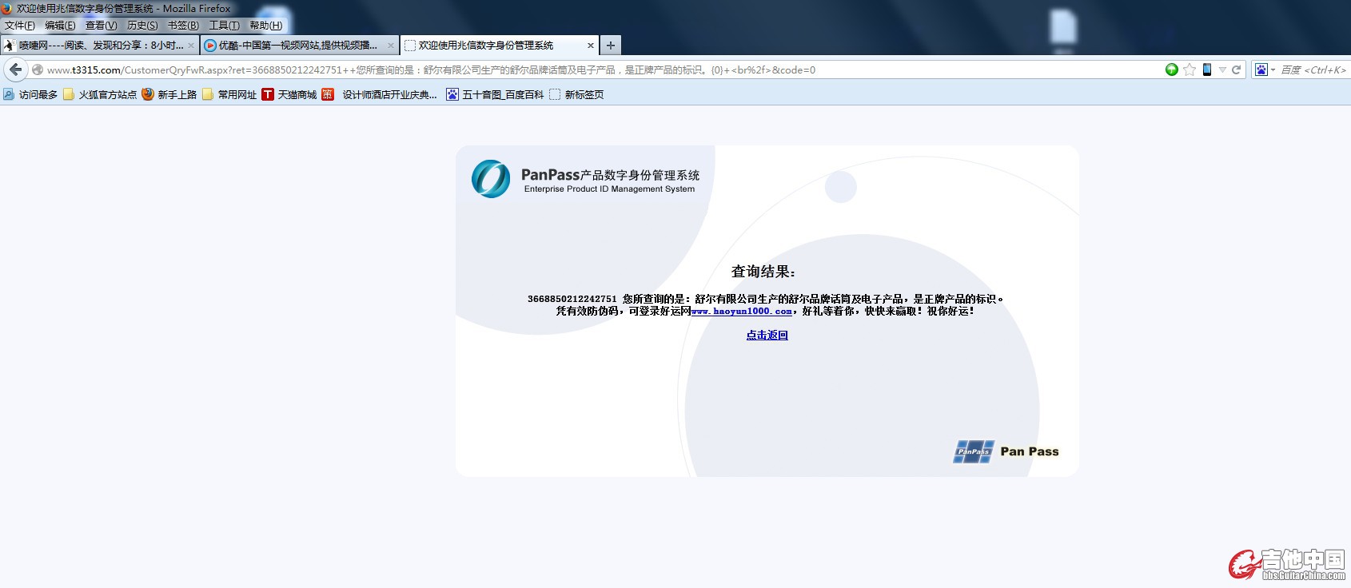Open the address bar history dropdown arrow
The image size is (1351, 588).
coord(1222,70)
